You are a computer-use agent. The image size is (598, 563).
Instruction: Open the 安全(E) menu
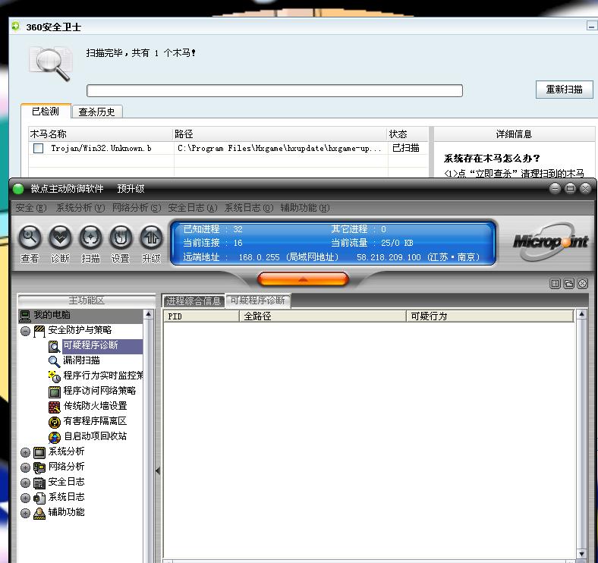point(31,208)
